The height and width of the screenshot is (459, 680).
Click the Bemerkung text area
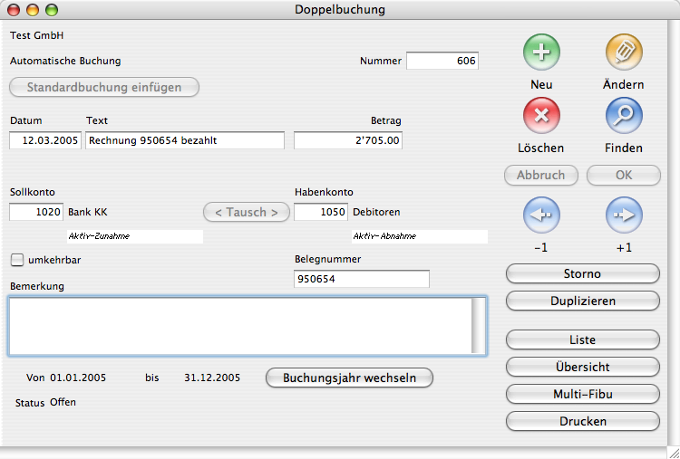coord(239,326)
